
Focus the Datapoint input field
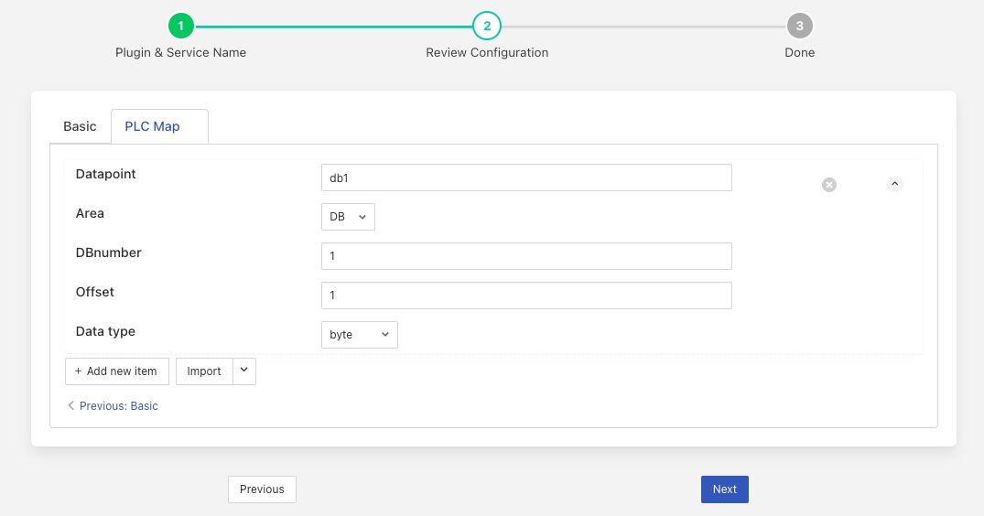(x=526, y=178)
